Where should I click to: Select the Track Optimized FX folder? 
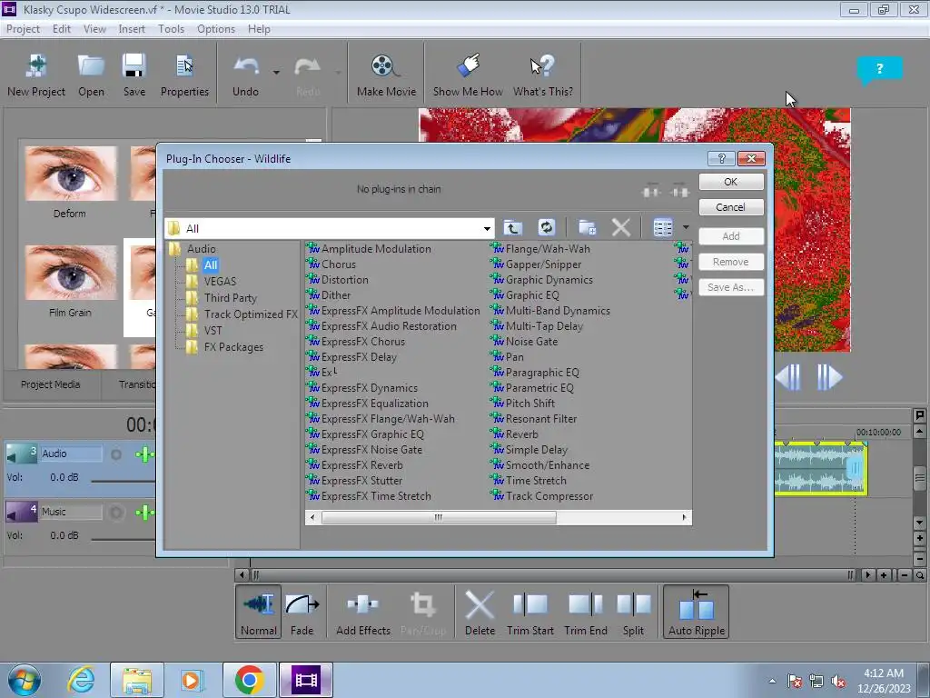pos(251,314)
